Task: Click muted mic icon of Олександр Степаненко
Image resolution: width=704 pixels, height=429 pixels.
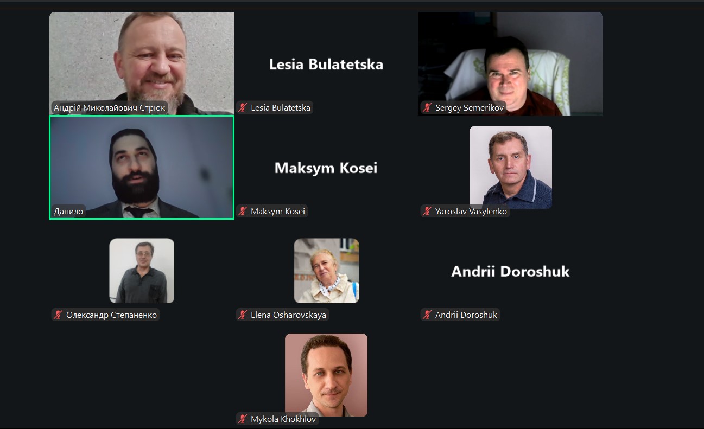Action: tap(59, 315)
